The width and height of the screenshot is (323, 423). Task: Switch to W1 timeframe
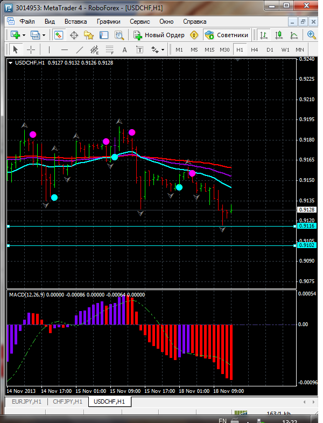click(x=285, y=50)
